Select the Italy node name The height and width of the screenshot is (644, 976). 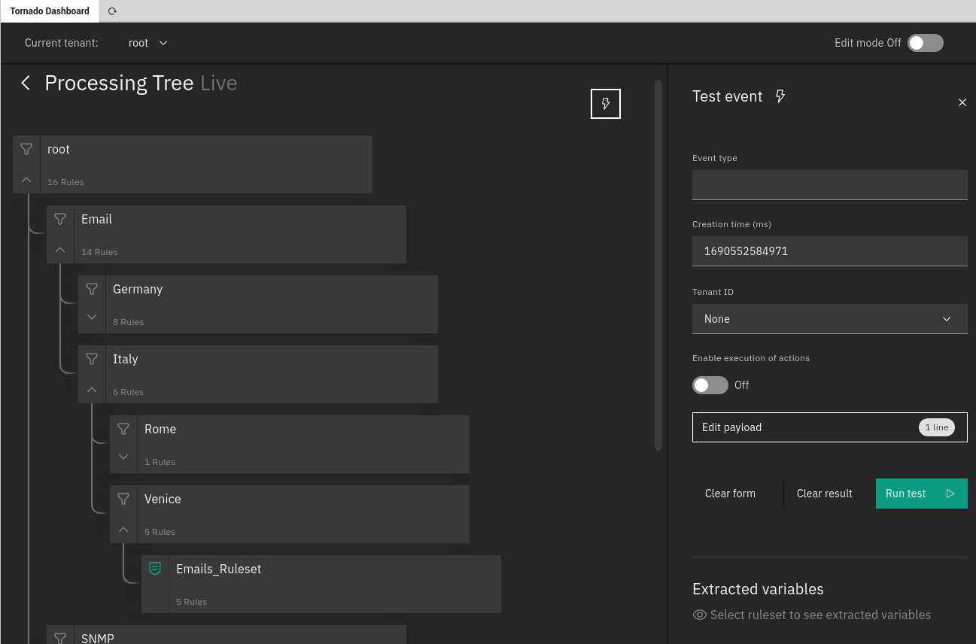(126, 360)
